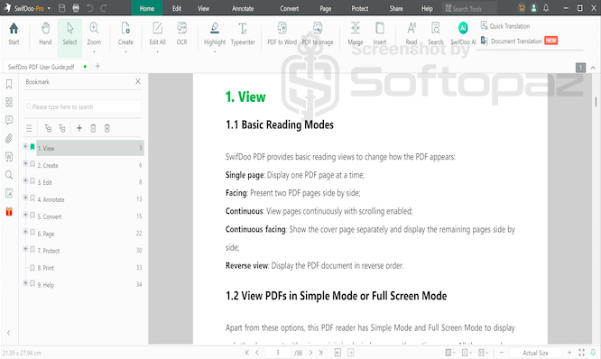Click the red gift icon
This screenshot has width=601, height=359.
(x=9, y=211)
